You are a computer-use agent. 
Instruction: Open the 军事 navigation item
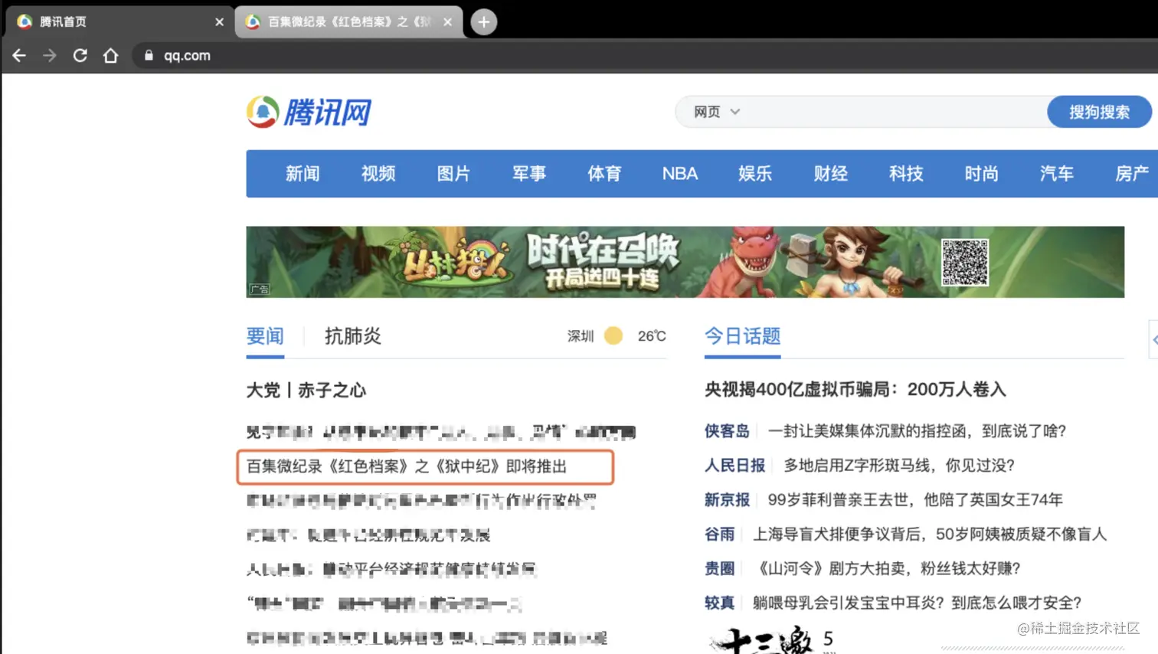[x=529, y=174]
